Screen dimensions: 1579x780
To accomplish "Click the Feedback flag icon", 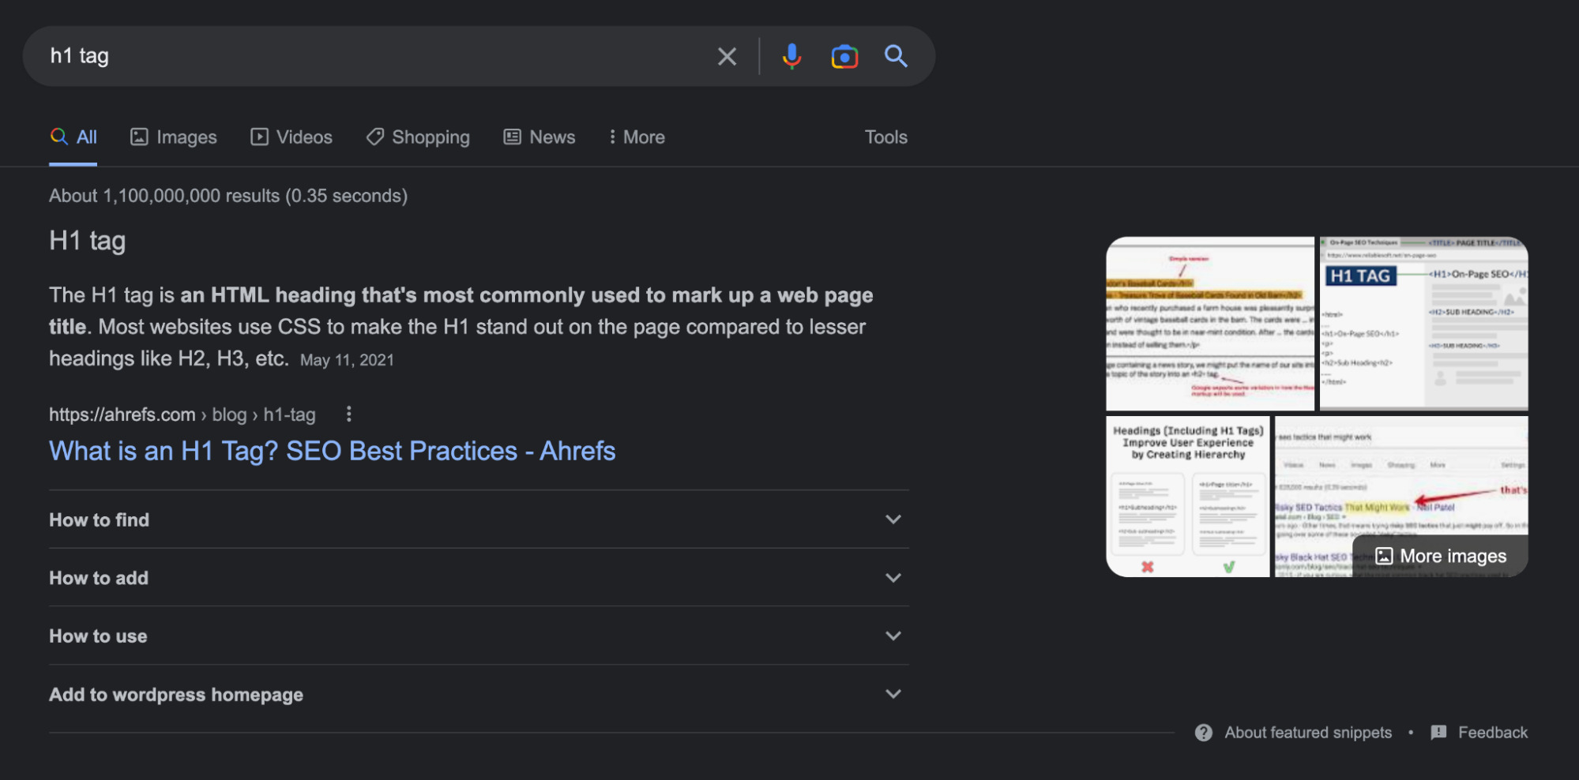I will pyautogui.click(x=1438, y=733).
